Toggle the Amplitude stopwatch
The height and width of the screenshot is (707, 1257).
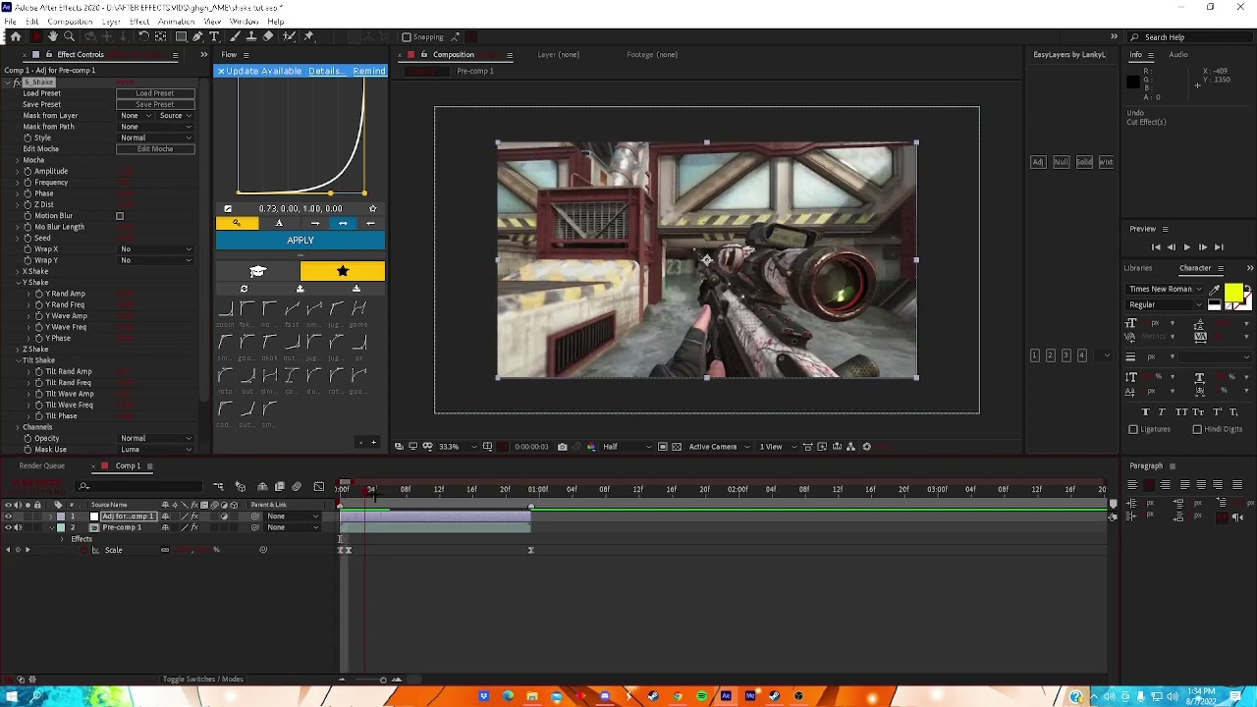28,171
